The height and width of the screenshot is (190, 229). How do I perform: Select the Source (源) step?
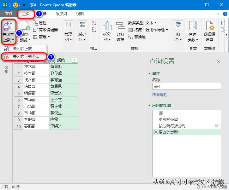[x=186, y=113]
